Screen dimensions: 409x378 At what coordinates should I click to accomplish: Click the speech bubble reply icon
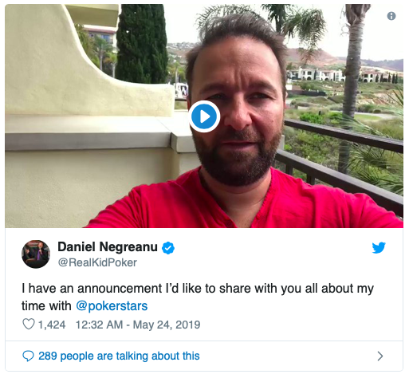coord(28,356)
